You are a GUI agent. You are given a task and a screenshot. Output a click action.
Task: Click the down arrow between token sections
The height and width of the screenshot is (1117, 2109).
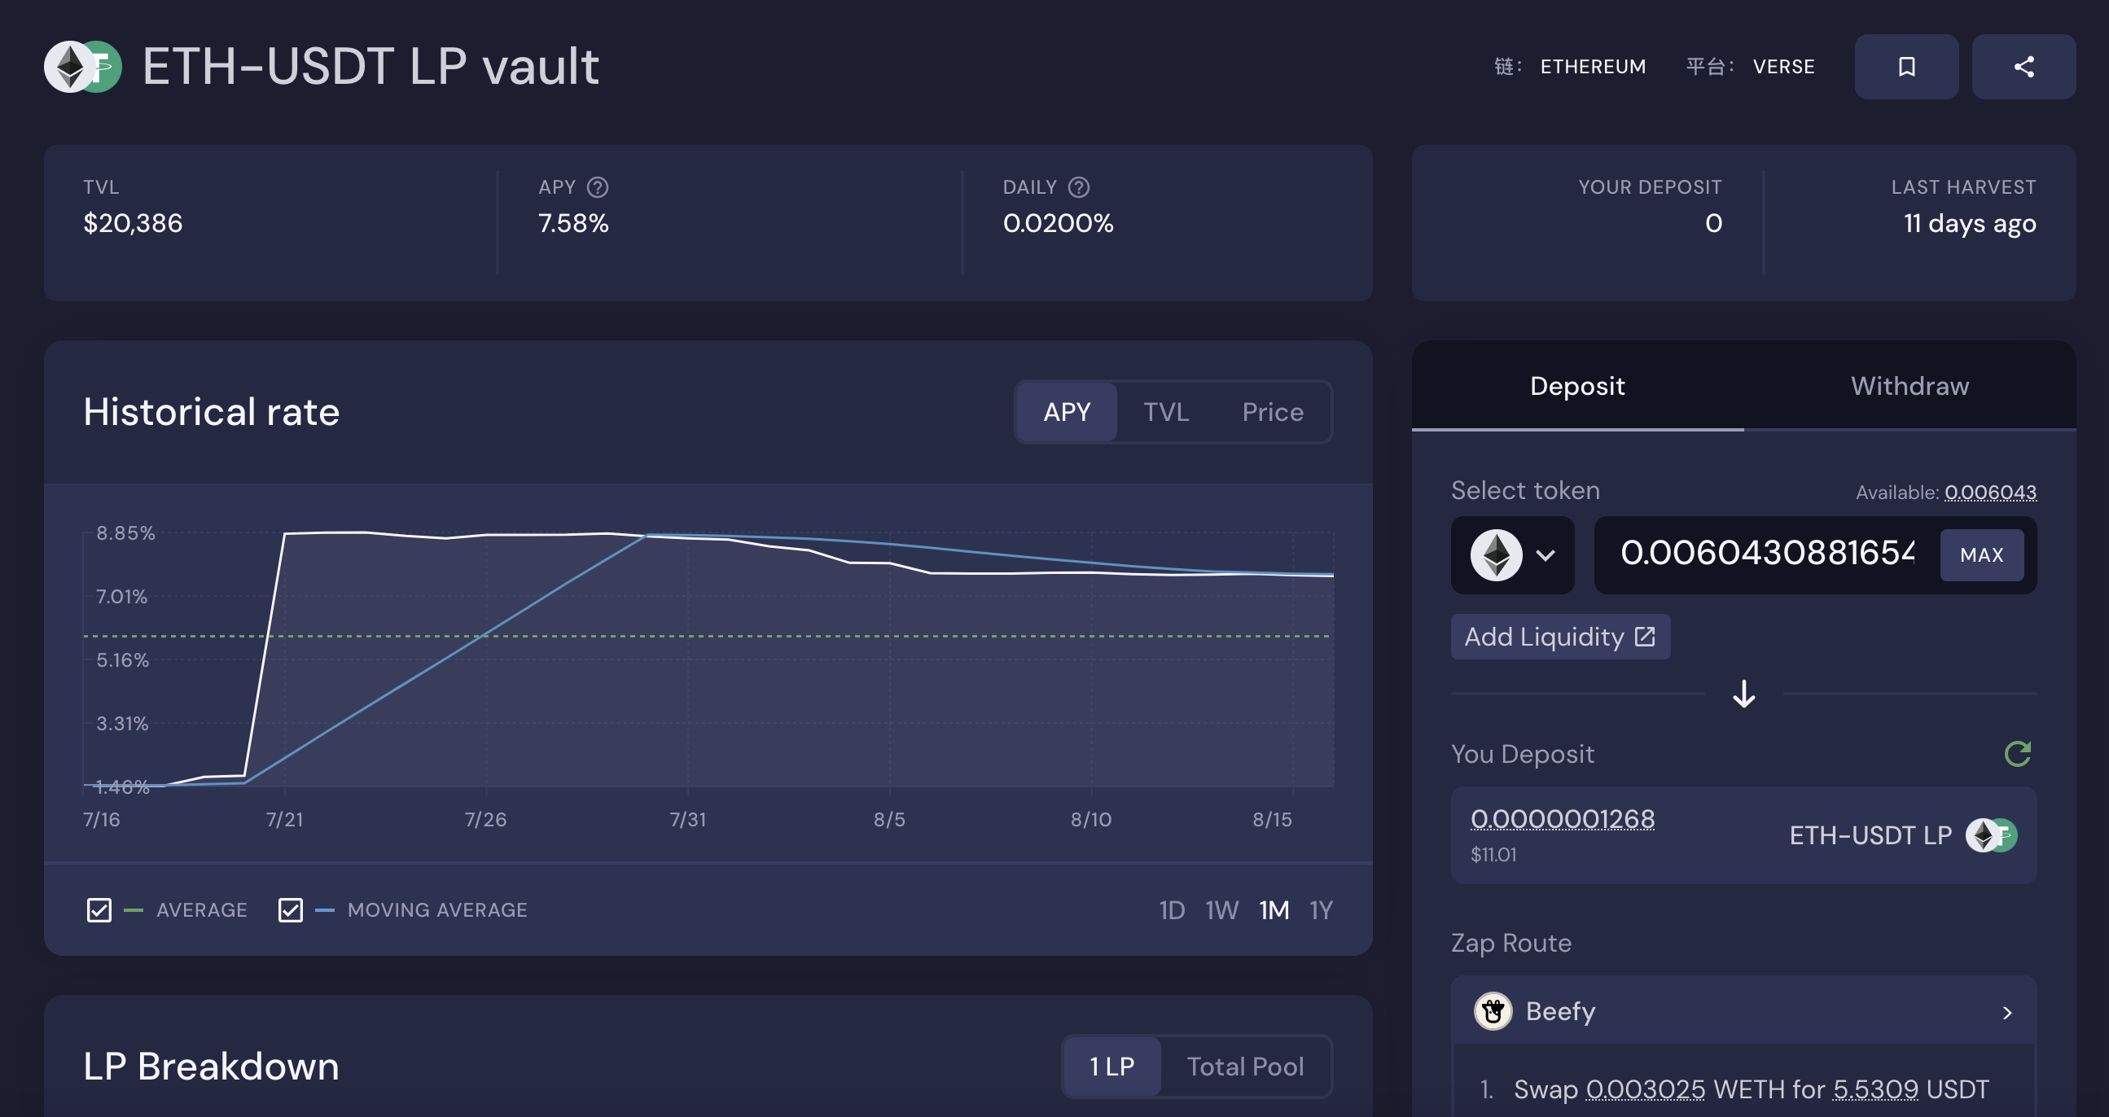1744,694
